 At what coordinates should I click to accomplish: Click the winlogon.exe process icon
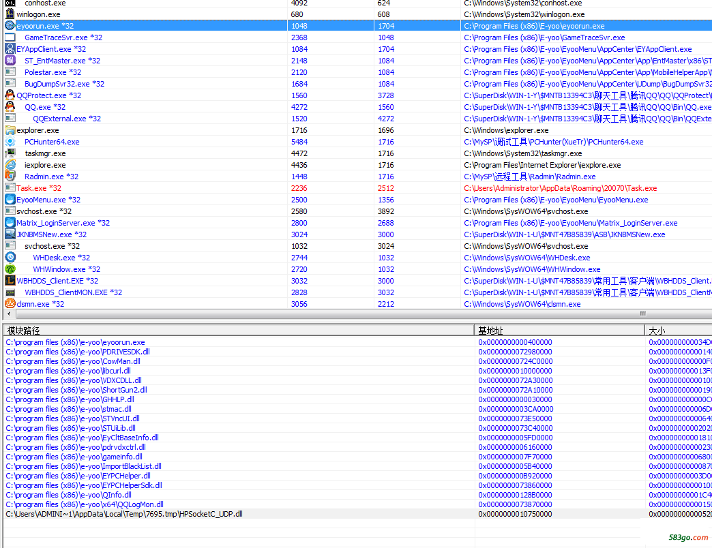10,14
